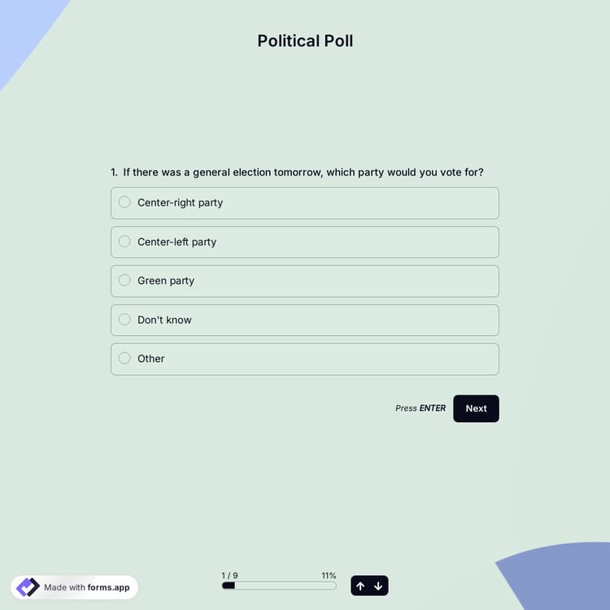This screenshot has height=610, width=610.
Task: Select the radio circle beside Other
Action: tap(124, 359)
